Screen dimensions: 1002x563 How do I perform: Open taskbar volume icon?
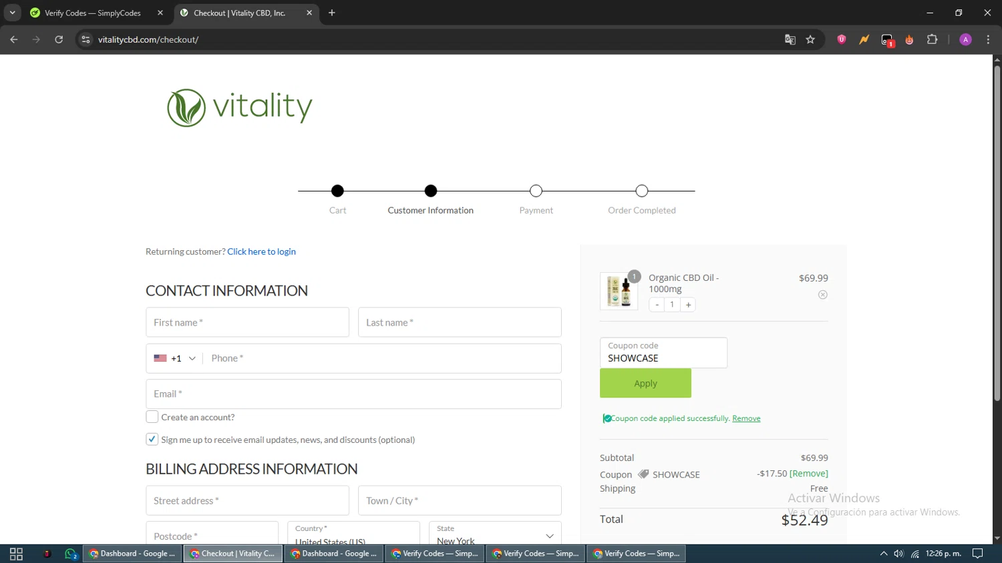899,554
